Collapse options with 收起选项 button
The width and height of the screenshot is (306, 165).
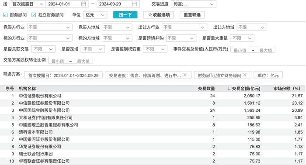tap(159, 15)
